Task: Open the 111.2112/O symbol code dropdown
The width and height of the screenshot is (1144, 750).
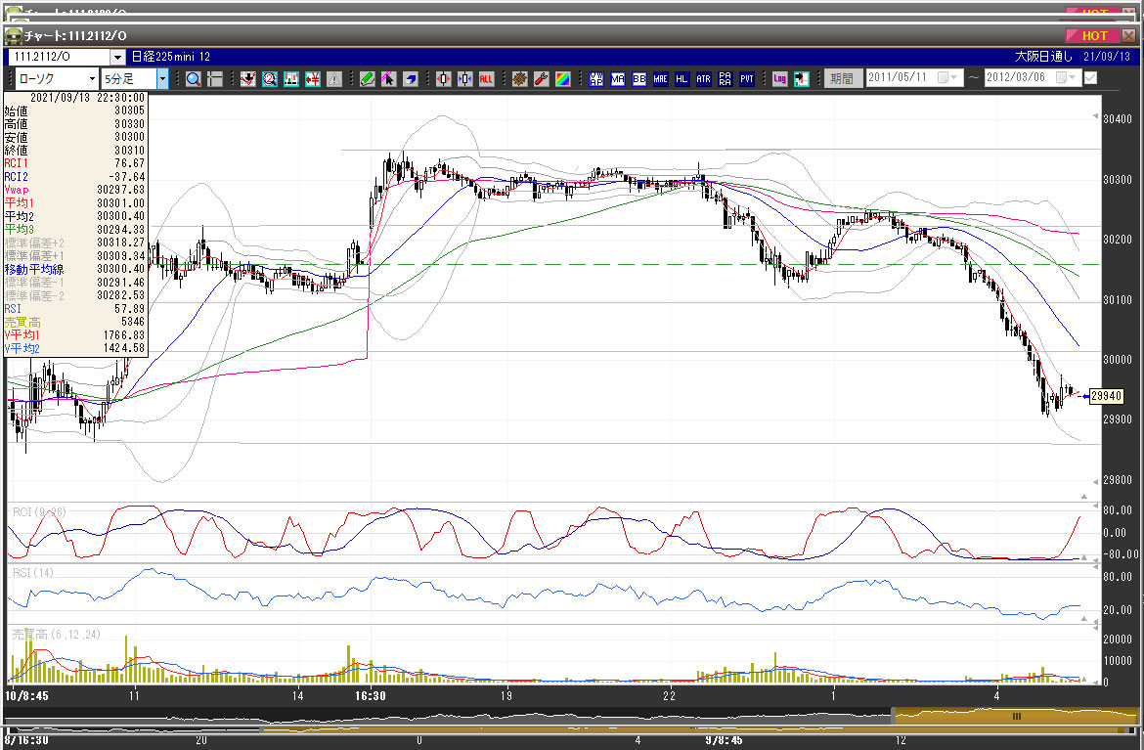Action: [x=67, y=58]
